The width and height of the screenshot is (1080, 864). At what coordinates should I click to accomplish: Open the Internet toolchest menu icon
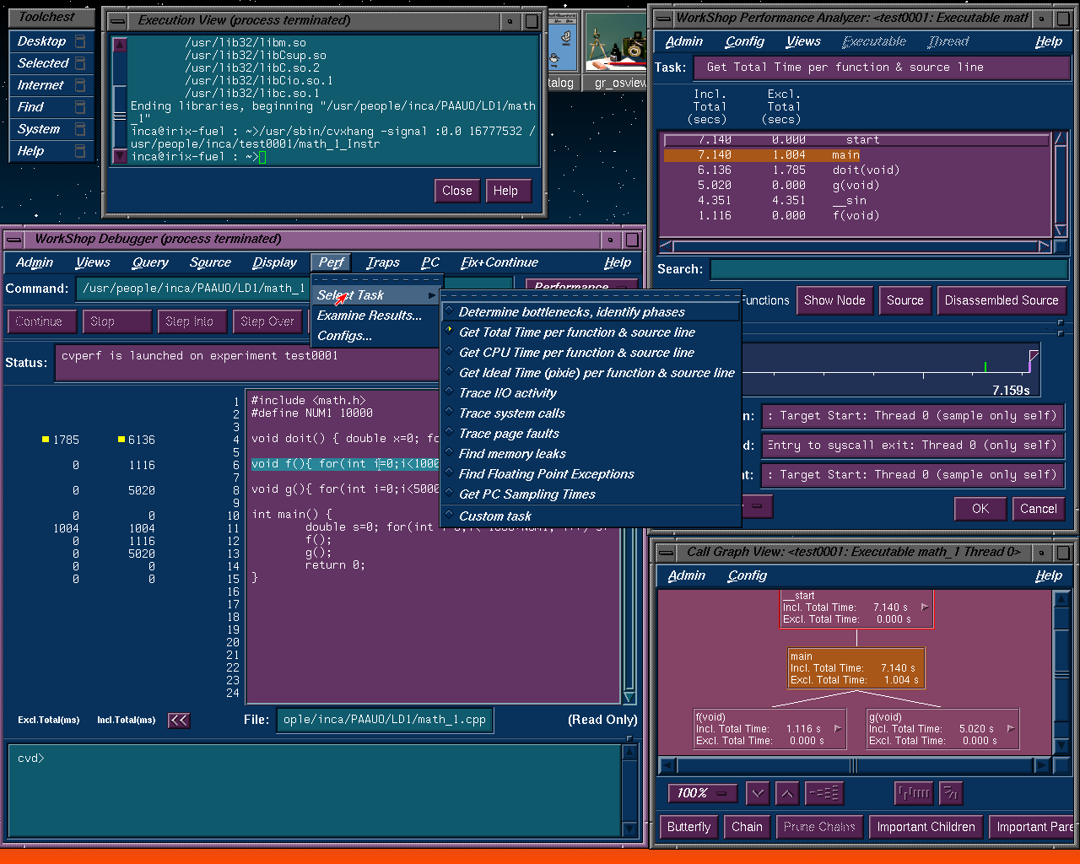[x=80, y=85]
